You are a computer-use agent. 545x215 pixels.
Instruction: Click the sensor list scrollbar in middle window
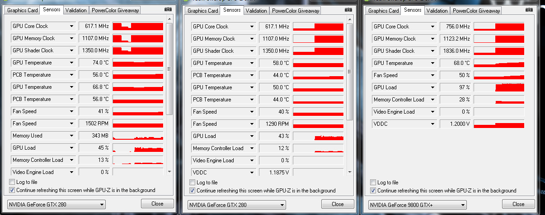(x=350, y=71)
